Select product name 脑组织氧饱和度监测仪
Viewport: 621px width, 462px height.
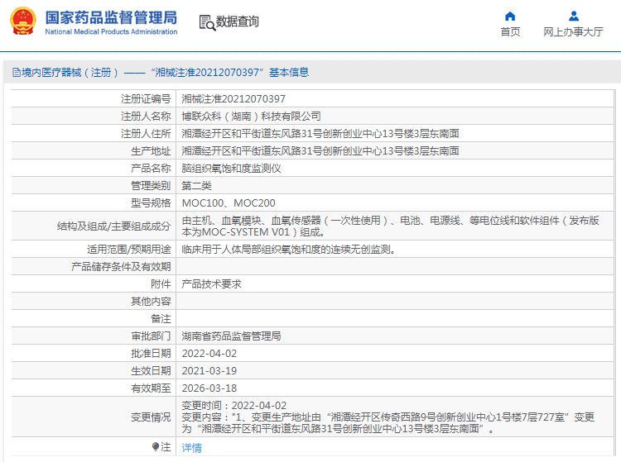(231, 169)
